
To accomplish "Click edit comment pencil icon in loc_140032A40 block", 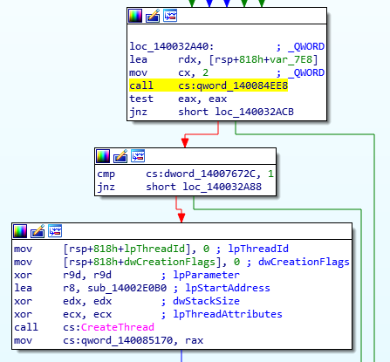I will (153, 16).
